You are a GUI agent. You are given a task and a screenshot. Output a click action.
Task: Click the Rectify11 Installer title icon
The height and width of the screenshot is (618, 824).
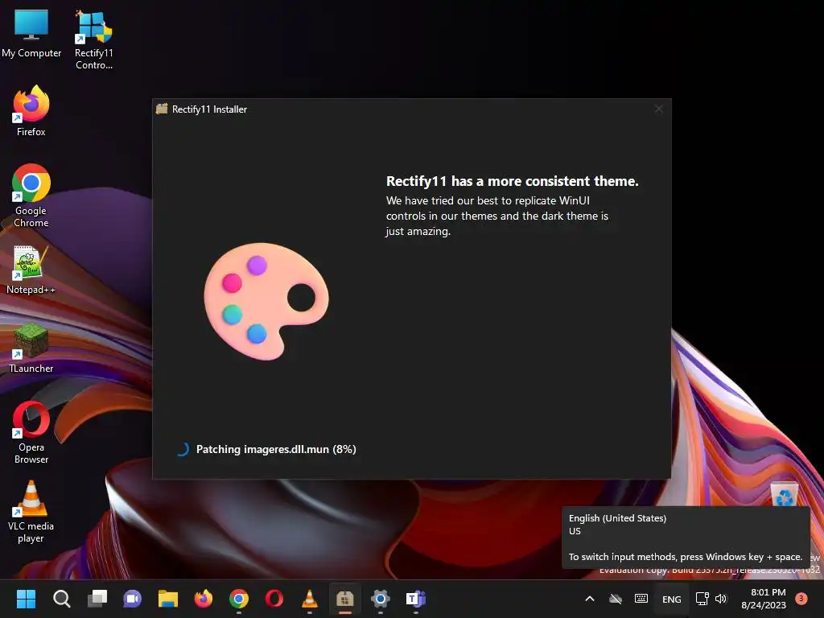162,109
